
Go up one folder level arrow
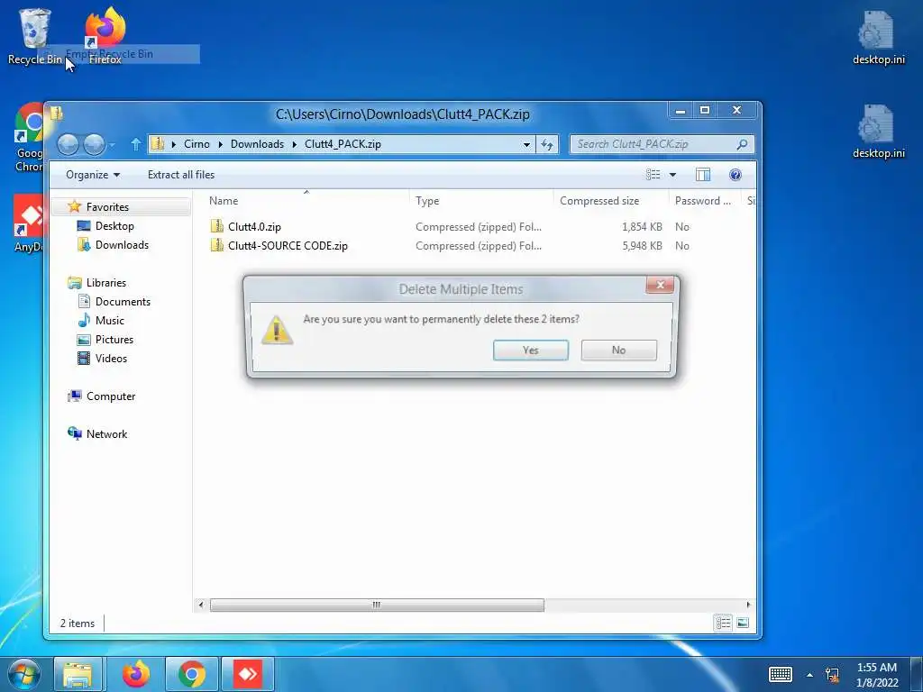pos(136,144)
